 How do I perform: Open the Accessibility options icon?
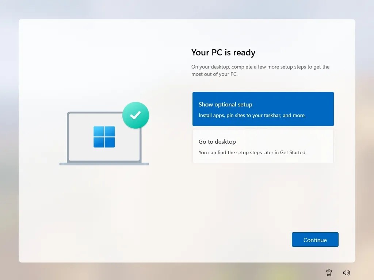(x=329, y=273)
